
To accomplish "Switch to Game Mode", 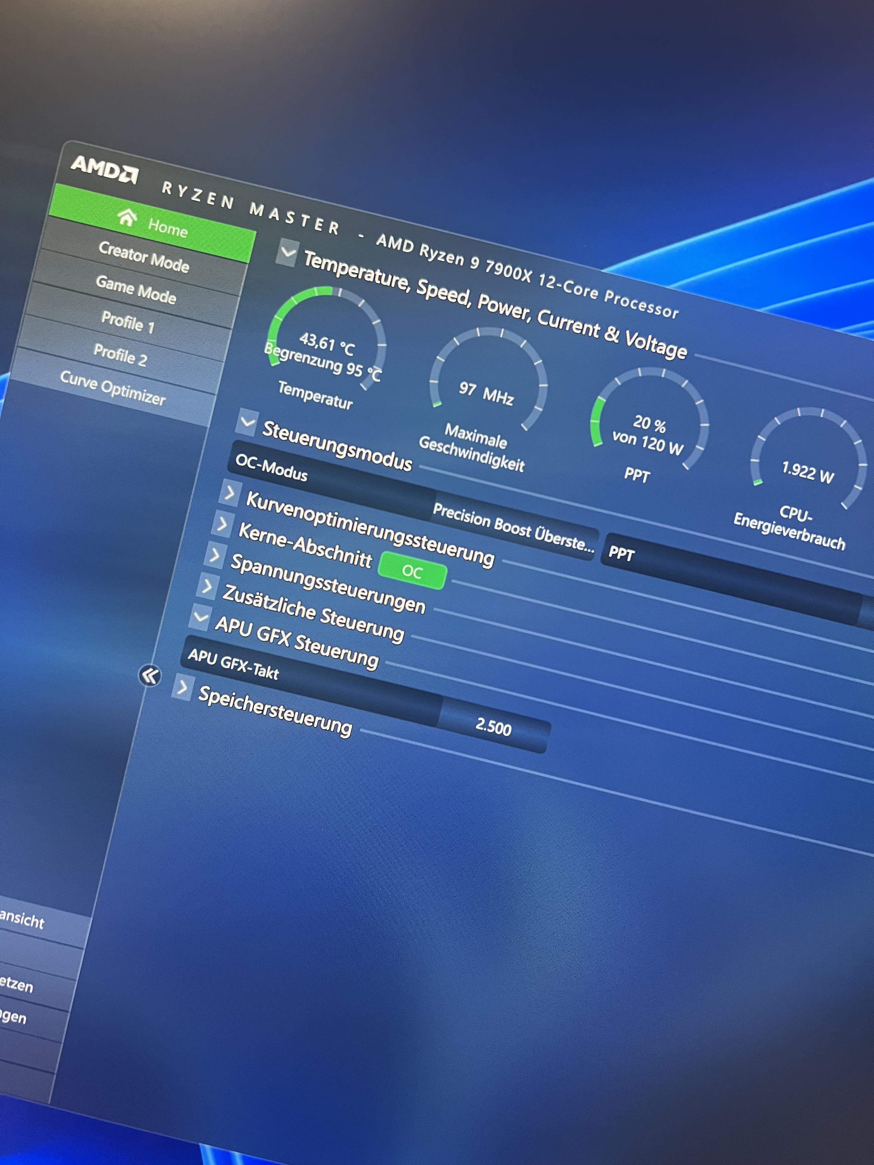I will [x=136, y=290].
